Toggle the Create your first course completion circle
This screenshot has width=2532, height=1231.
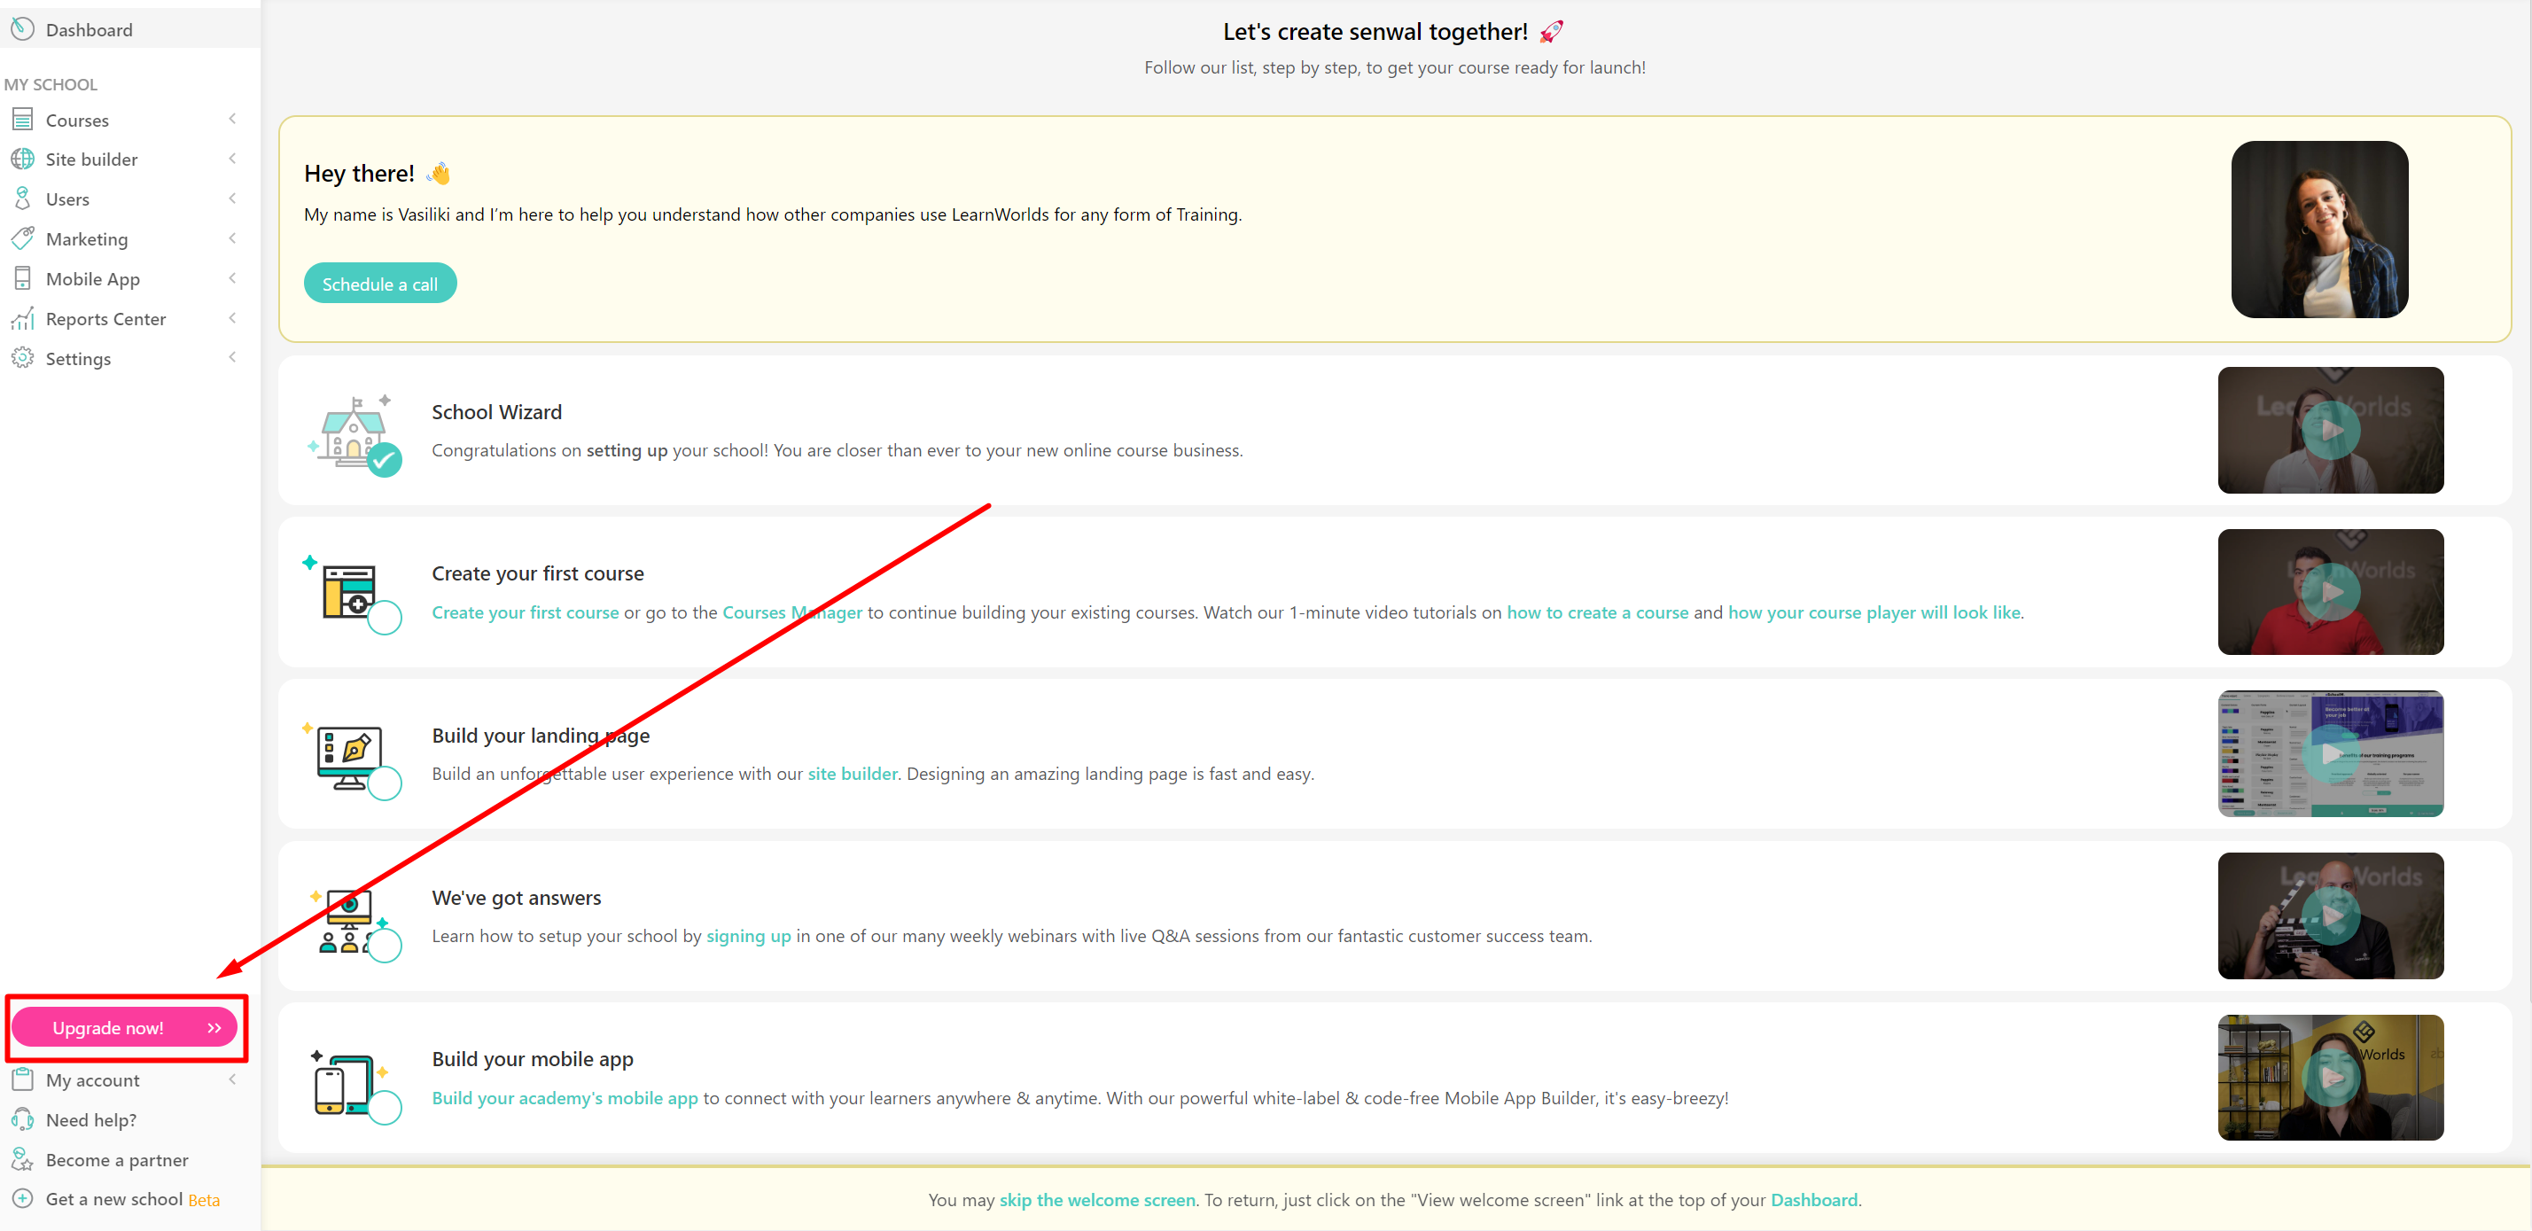pyautogui.click(x=385, y=619)
